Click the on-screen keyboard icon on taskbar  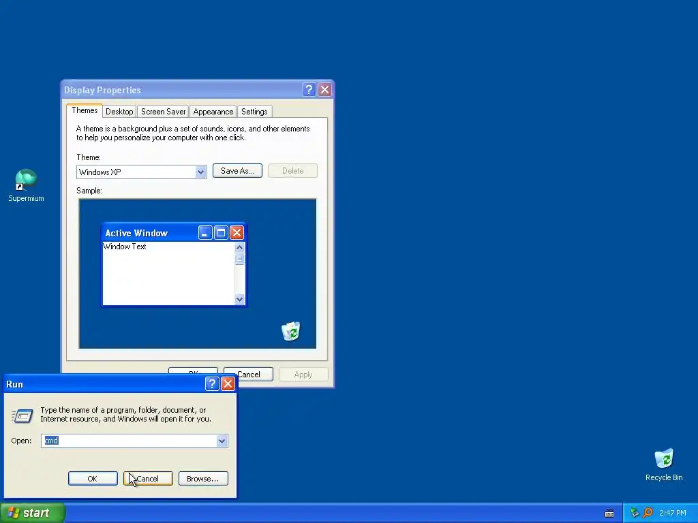point(609,513)
